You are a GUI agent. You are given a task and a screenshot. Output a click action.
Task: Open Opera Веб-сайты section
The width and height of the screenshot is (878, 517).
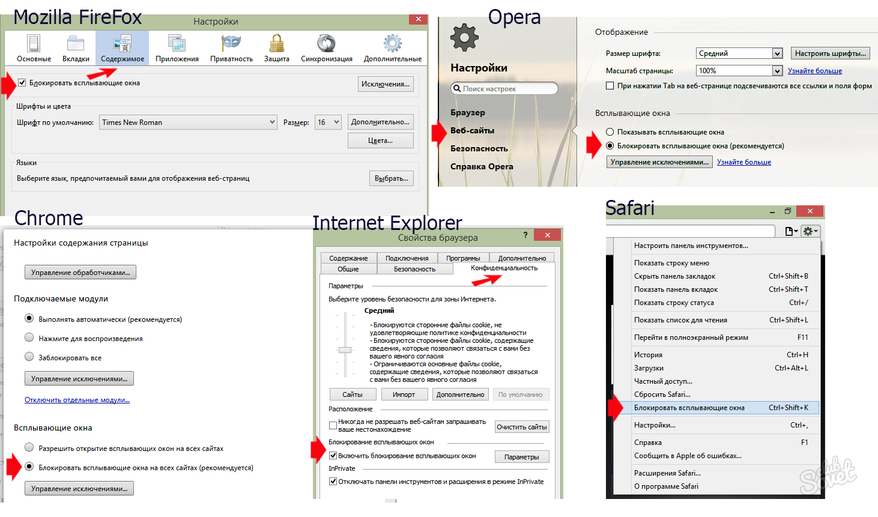(473, 130)
